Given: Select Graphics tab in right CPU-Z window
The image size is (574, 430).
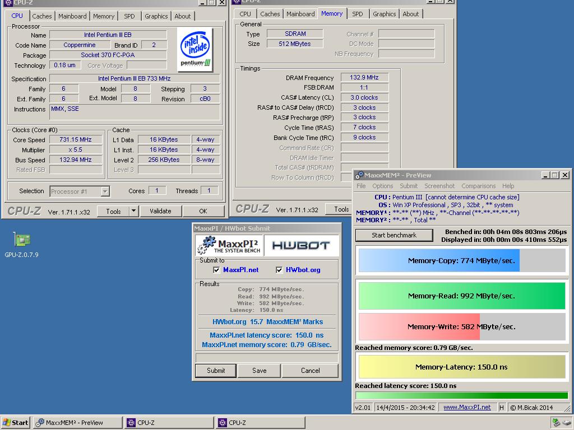Looking at the screenshot, I should (x=384, y=14).
